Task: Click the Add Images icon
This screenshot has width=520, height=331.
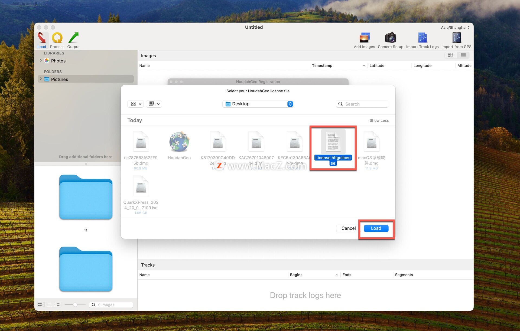Action: tap(364, 40)
